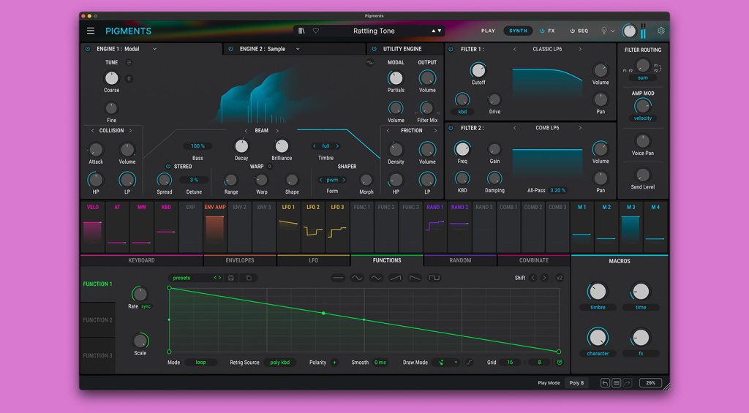Click the Tune quantize Q icon

[129, 79]
